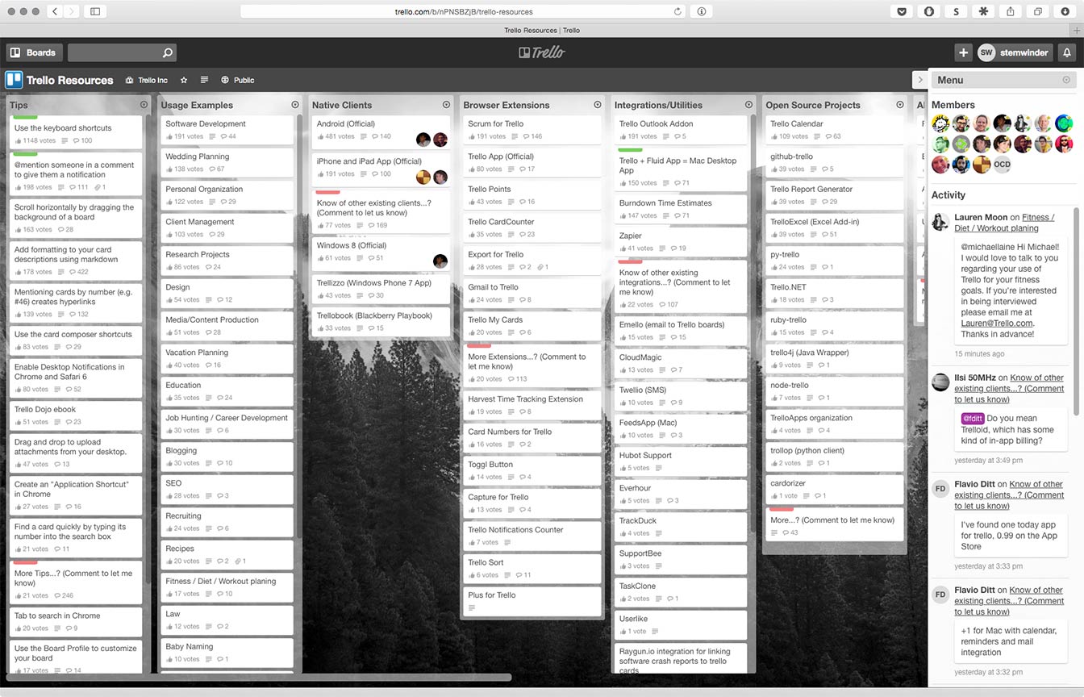1084x697 pixels.
Task: Open the Use the keyboard shortcuts card
Action: pos(76,133)
